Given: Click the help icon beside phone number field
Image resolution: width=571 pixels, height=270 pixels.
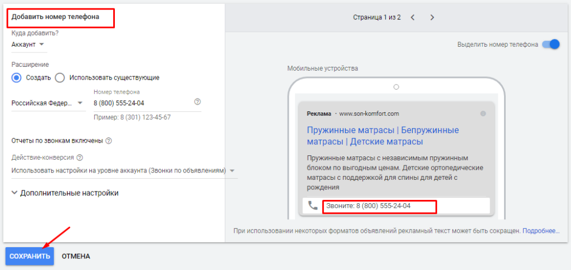Looking at the screenshot, I should (x=197, y=102).
